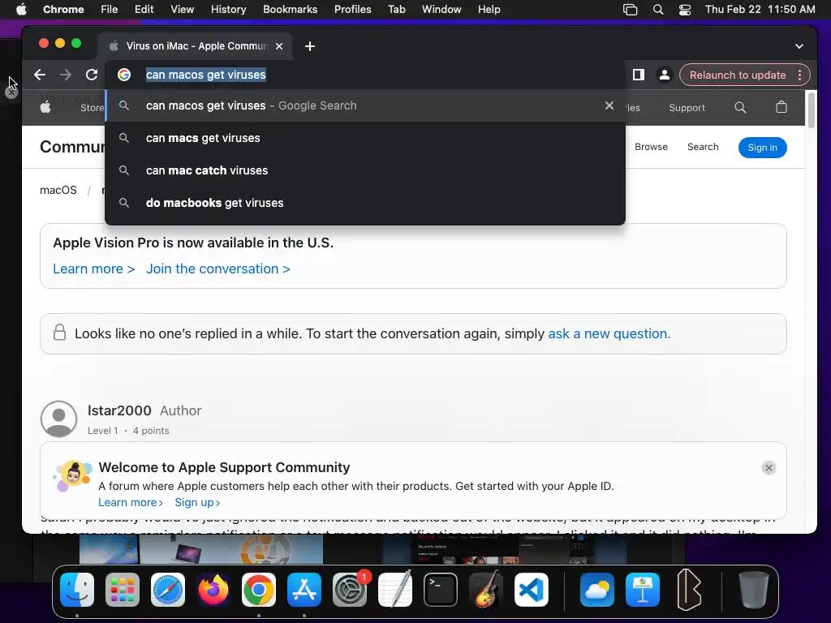
Task: Open the History menu
Action: (x=228, y=9)
